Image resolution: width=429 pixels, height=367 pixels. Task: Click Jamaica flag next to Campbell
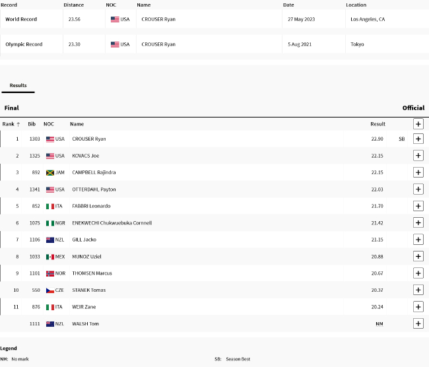pyautogui.click(x=49, y=172)
